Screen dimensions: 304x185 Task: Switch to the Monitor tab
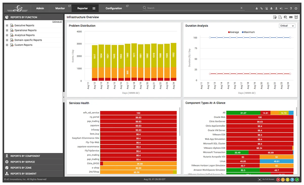click(x=60, y=8)
